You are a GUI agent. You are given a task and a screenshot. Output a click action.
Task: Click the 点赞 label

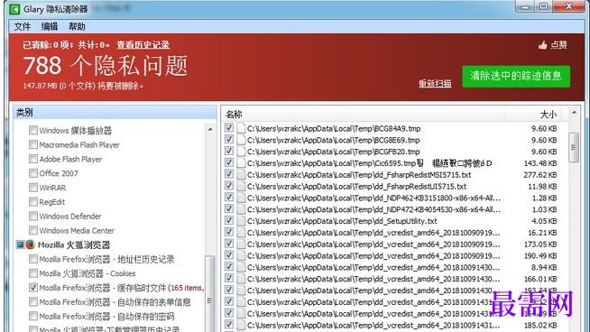(558, 45)
